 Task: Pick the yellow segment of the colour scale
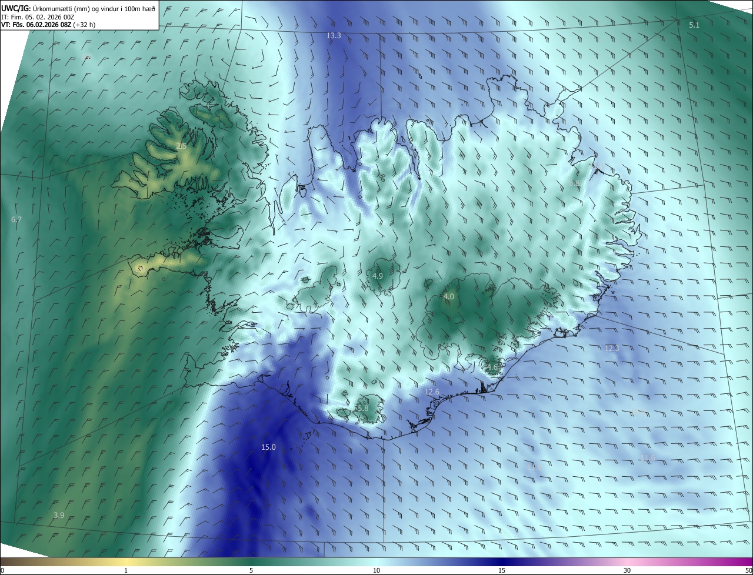[126, 562]
